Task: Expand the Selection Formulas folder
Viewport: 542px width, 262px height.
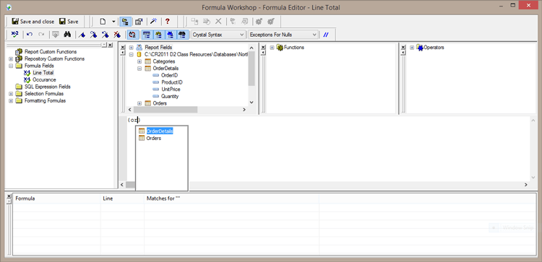Action: click(11, 94)
